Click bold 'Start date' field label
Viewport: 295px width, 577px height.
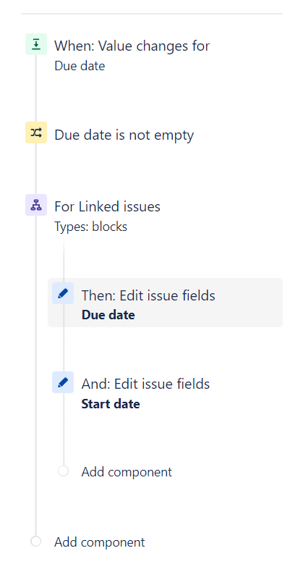[x=111, y=404]
